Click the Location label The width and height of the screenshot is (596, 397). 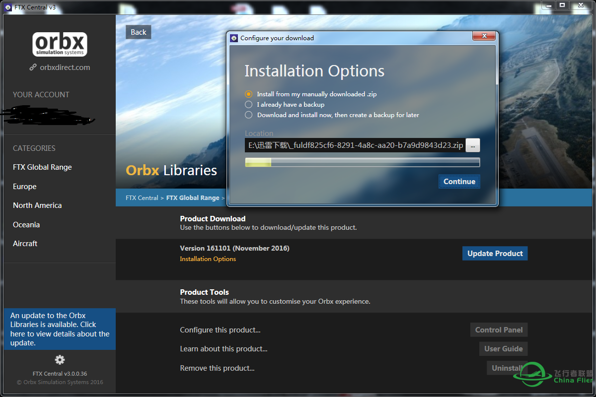coord(259,133)
